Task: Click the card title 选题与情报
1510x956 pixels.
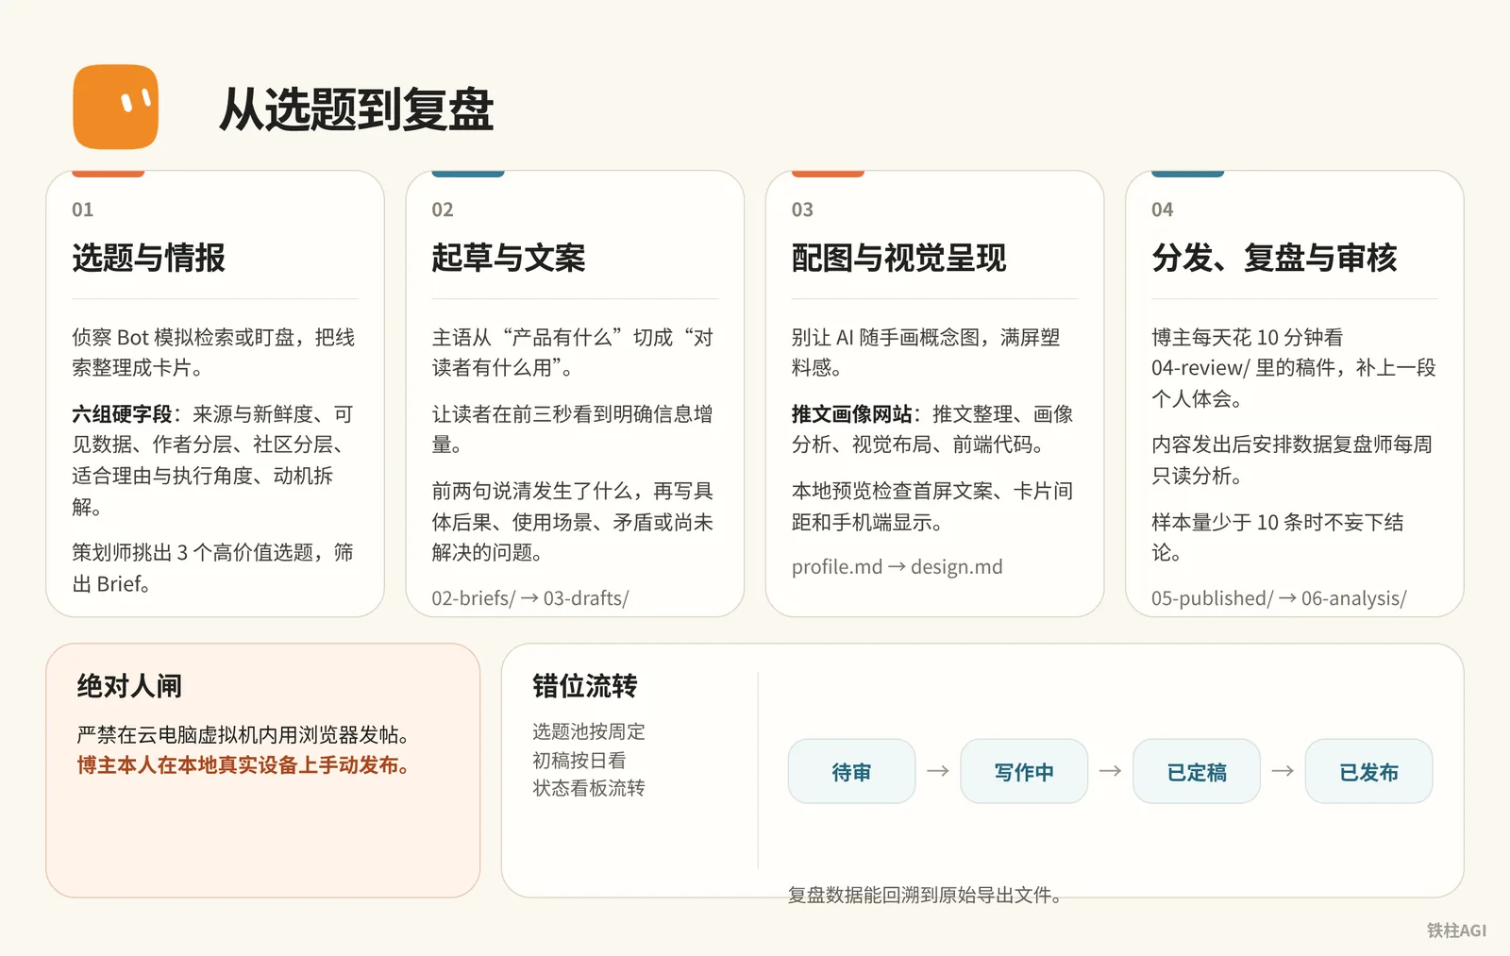Action: [148, 257]
